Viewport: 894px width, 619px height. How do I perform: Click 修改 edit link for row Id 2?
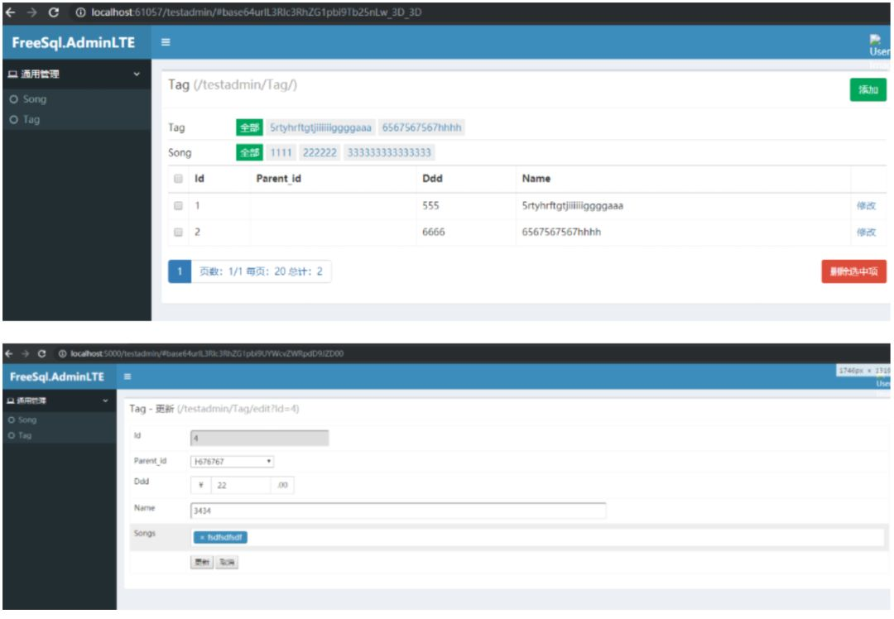(x=866, y=232)
